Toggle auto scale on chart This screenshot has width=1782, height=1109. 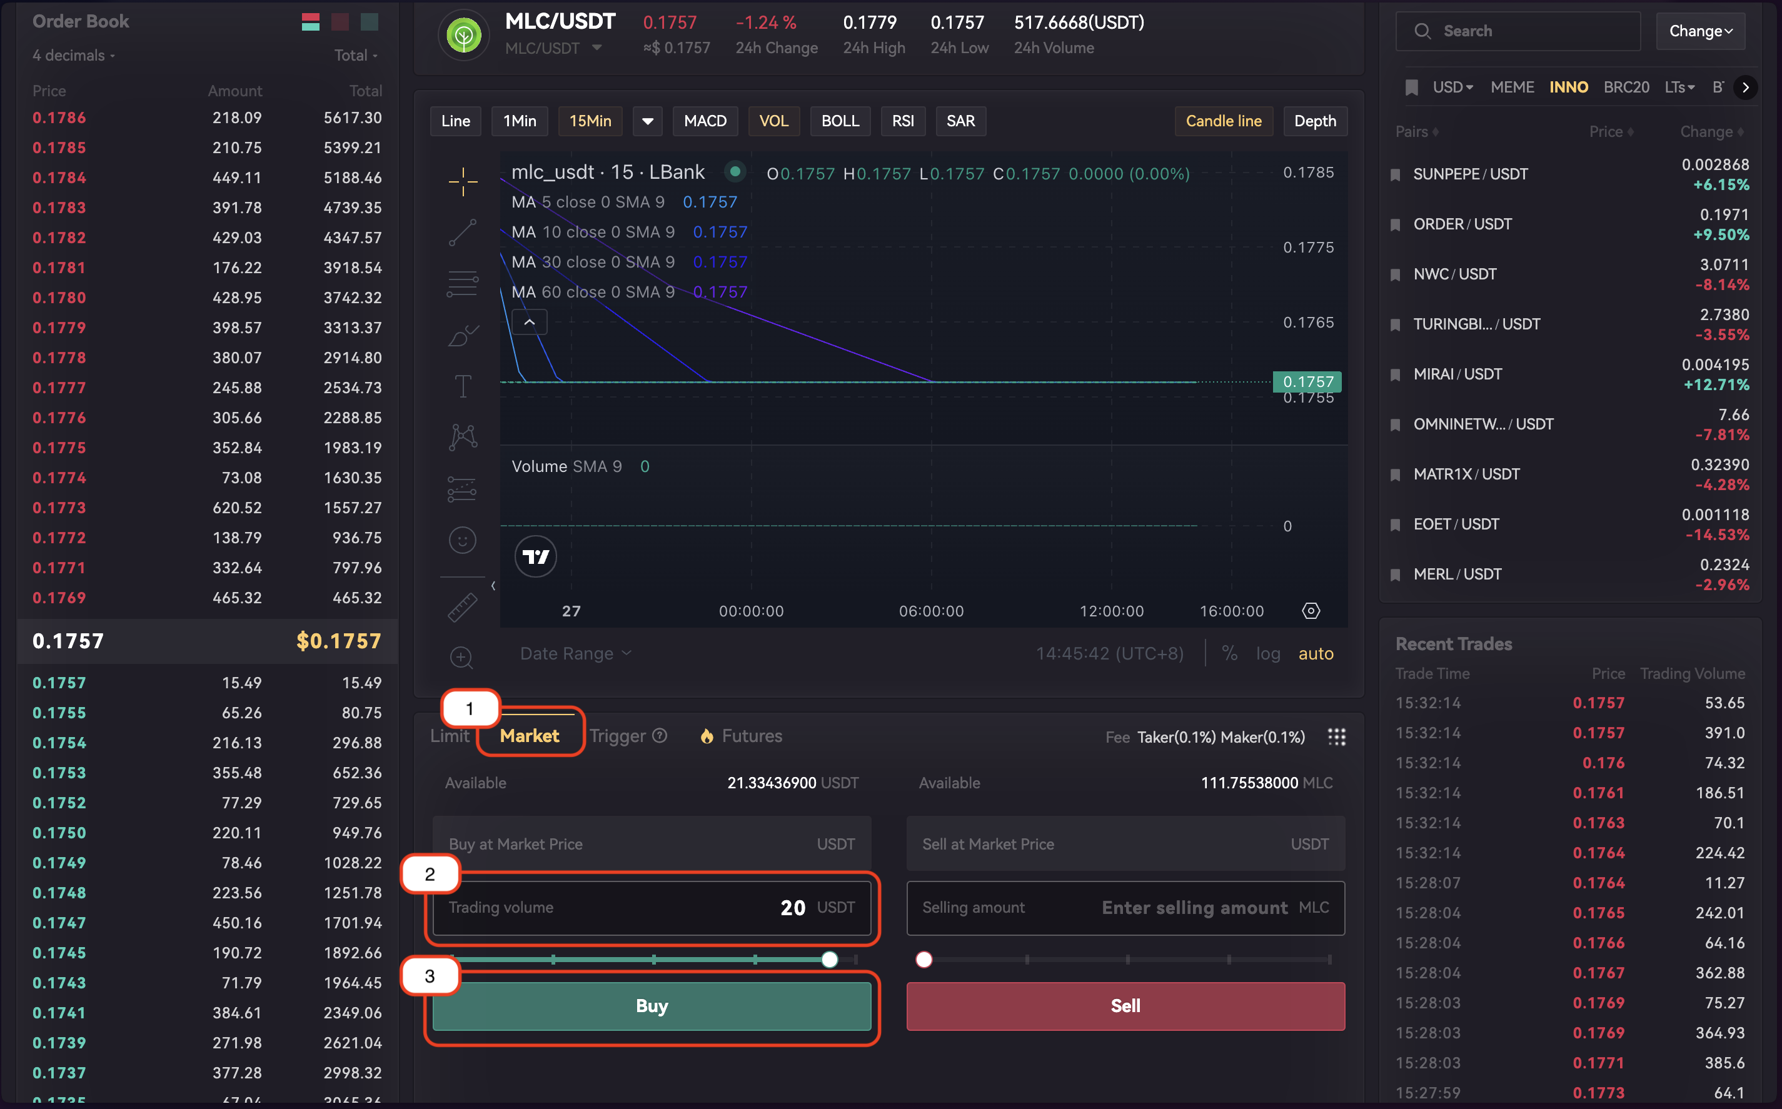coord(1316,653)
